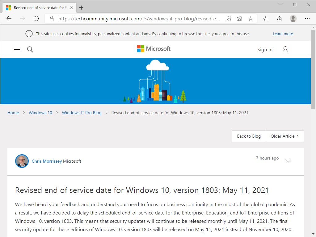Click the browser profile avatar icon

[x=293, y=19]
